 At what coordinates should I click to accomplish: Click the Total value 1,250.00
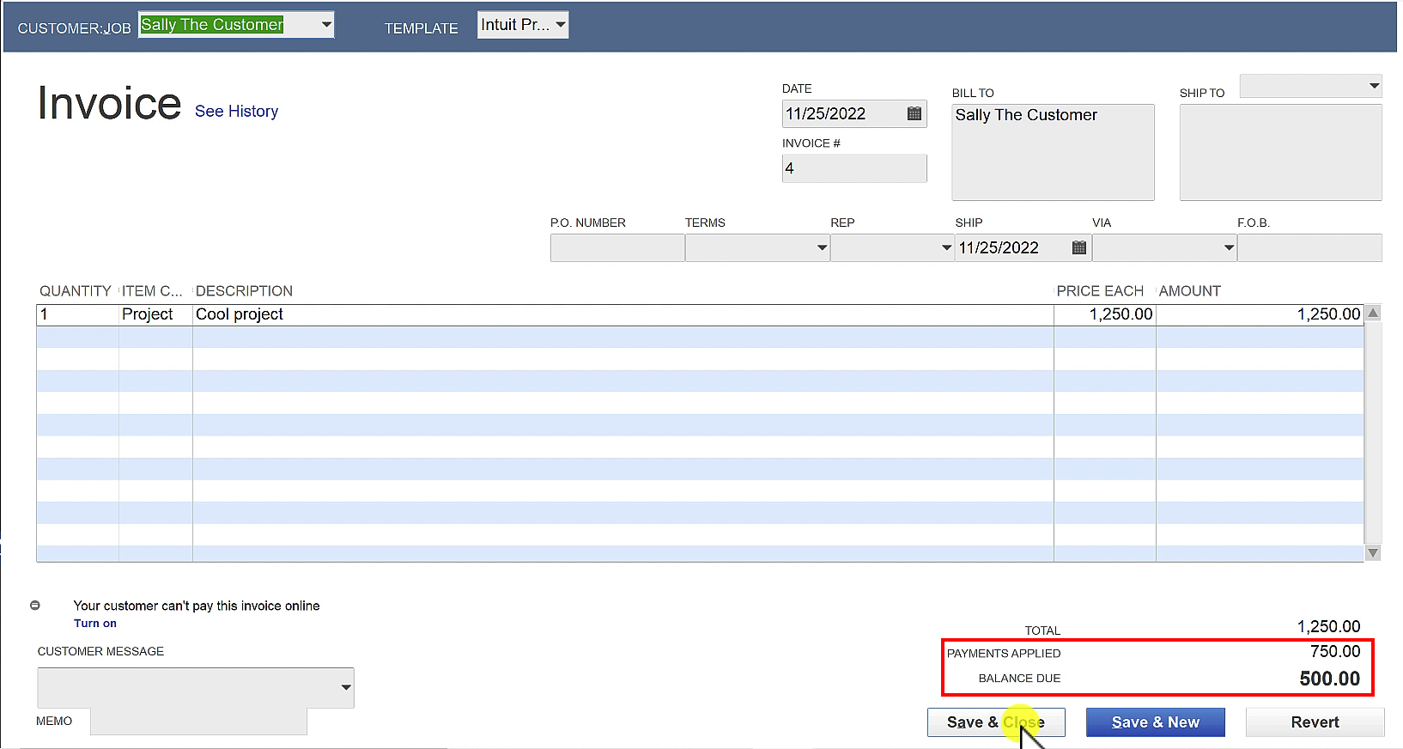pos(1328,627)
